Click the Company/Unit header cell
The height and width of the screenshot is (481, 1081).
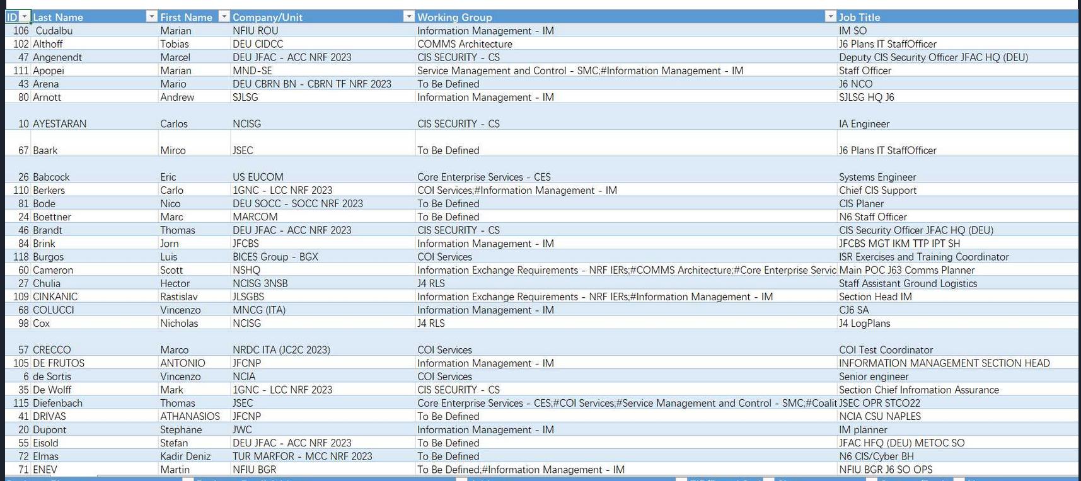pyautogui.click(x=323, y=17)
